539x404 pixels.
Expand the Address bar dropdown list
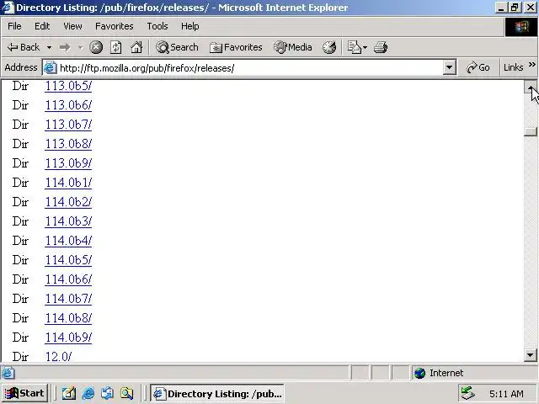pos(449,67)
